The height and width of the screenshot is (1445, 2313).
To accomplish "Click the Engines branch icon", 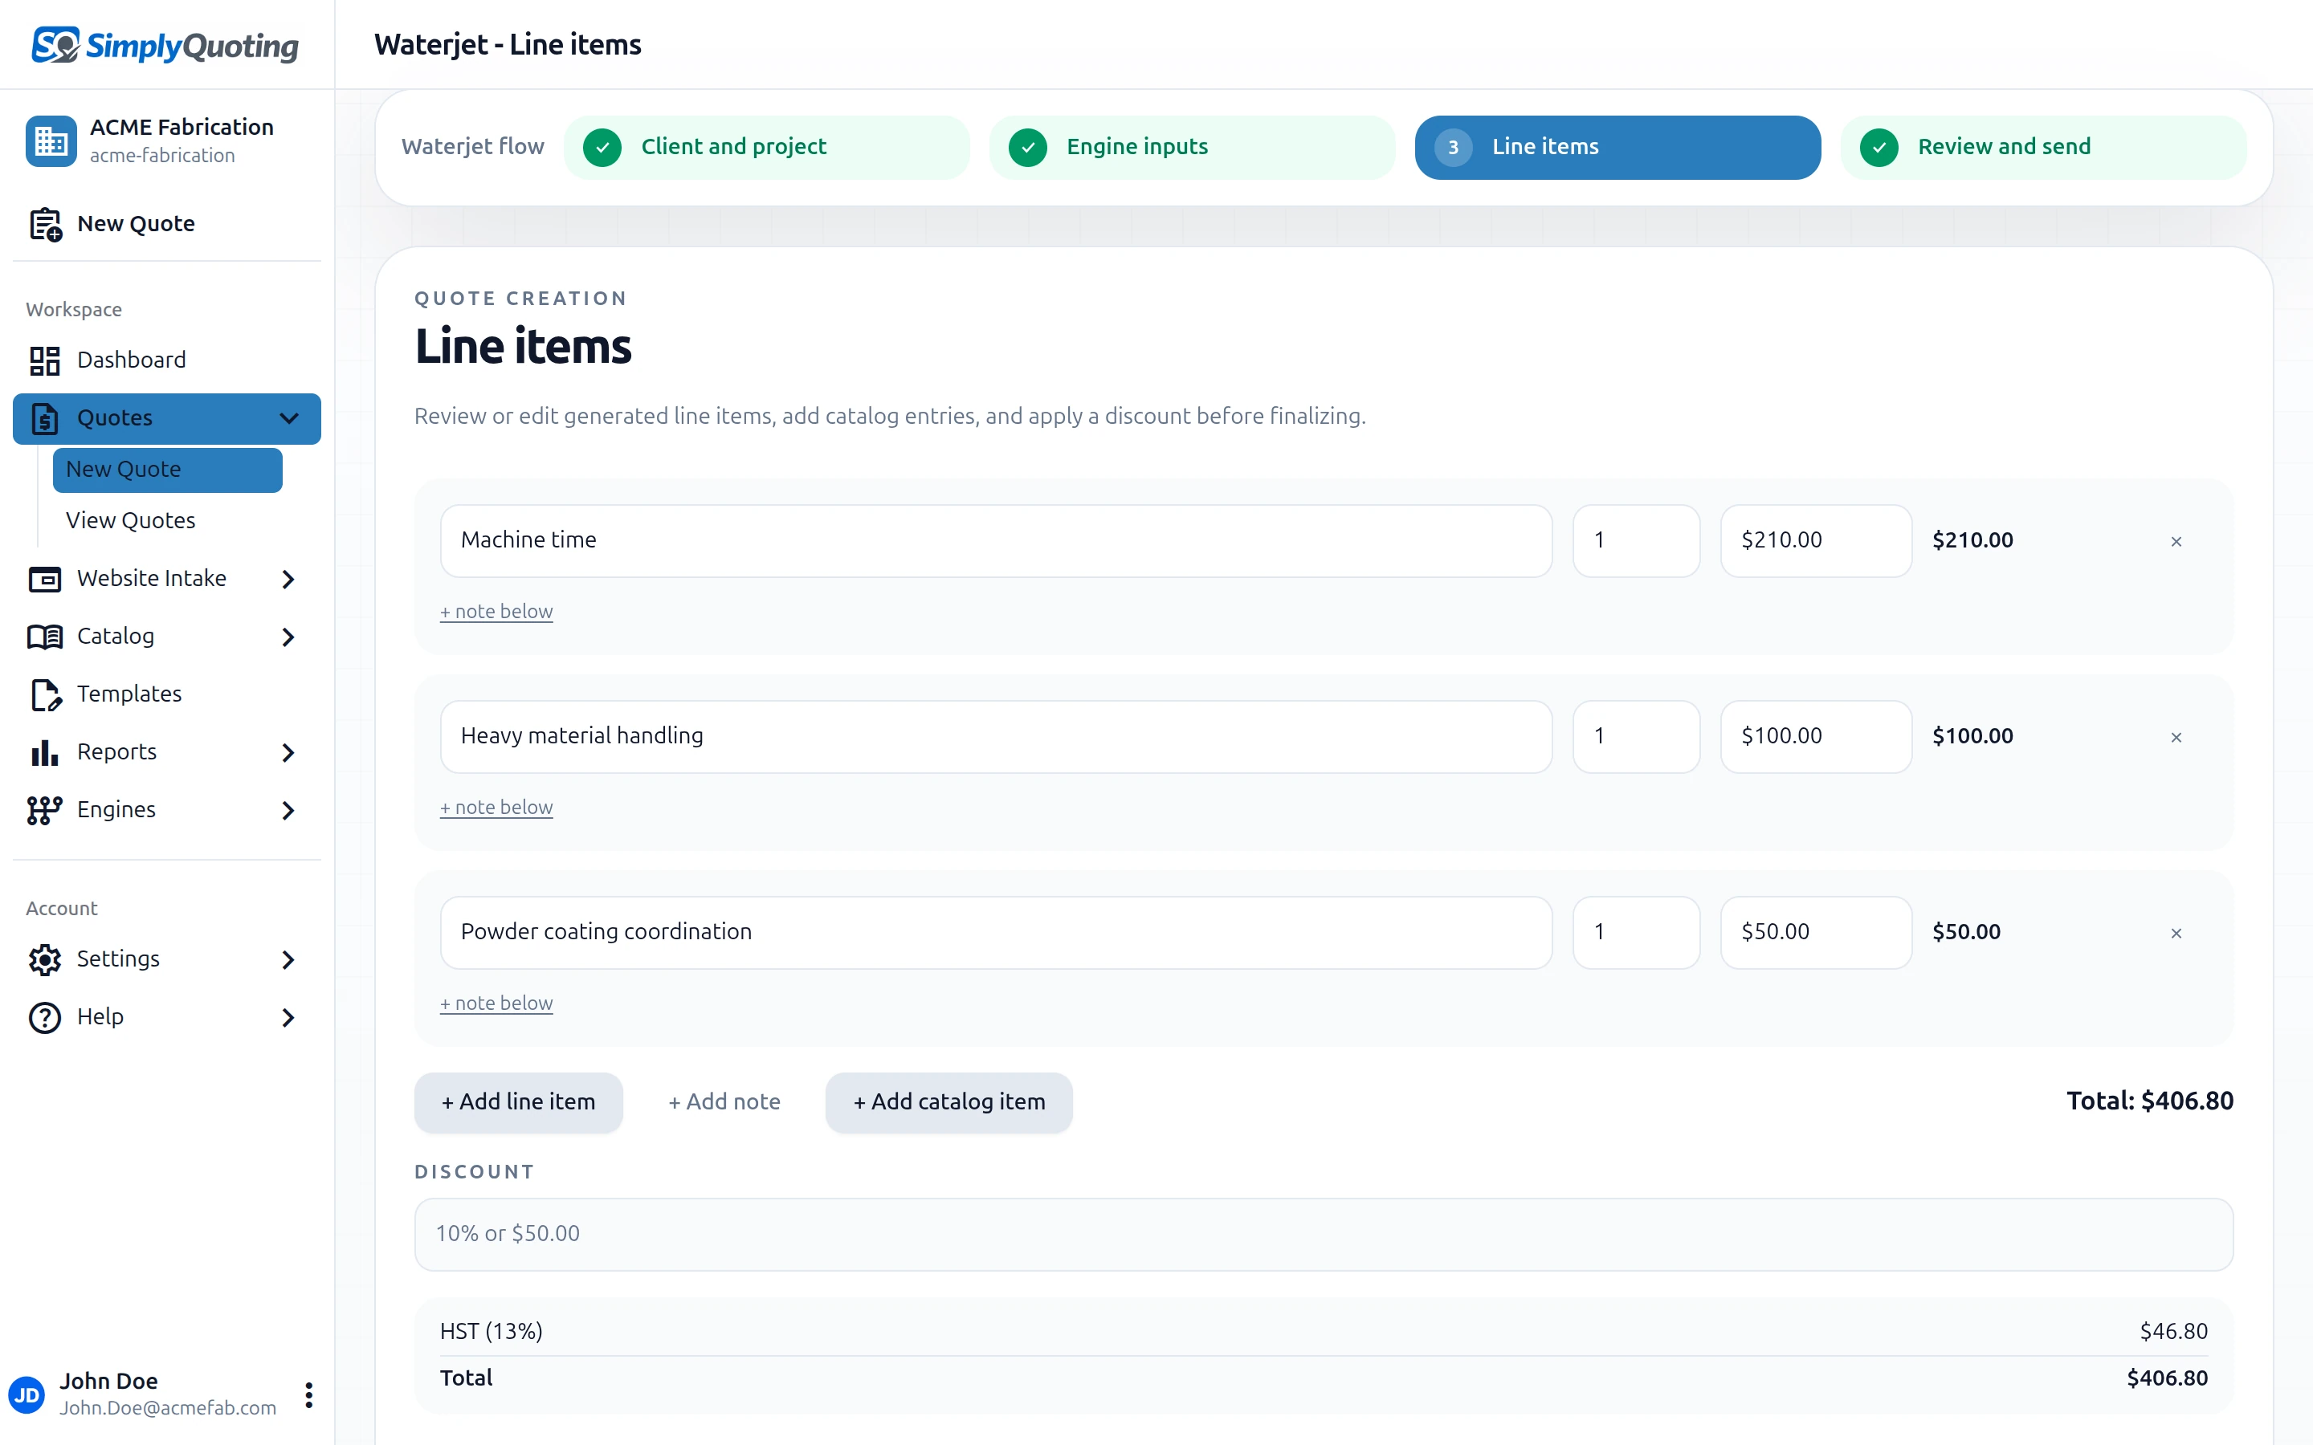I will pos(45,811).
